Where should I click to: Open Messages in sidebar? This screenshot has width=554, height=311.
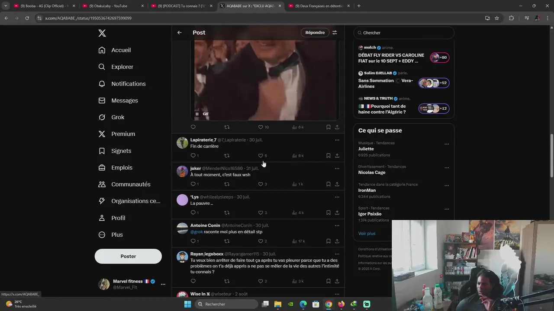pyautogui.click(x=118, y=101)
